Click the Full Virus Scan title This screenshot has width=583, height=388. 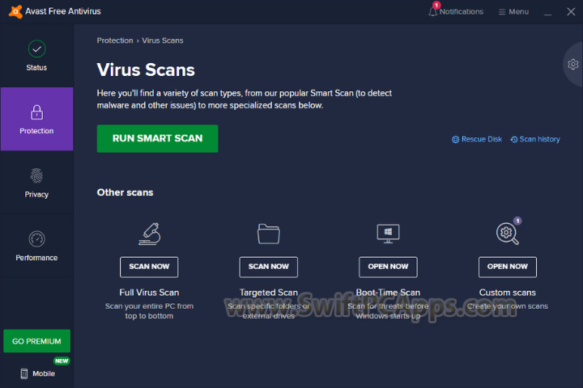149,293
